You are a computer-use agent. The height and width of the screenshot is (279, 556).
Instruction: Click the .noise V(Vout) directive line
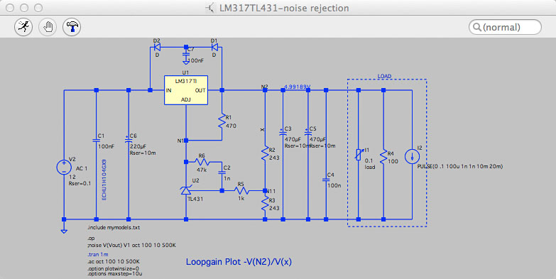coord(132,246)
